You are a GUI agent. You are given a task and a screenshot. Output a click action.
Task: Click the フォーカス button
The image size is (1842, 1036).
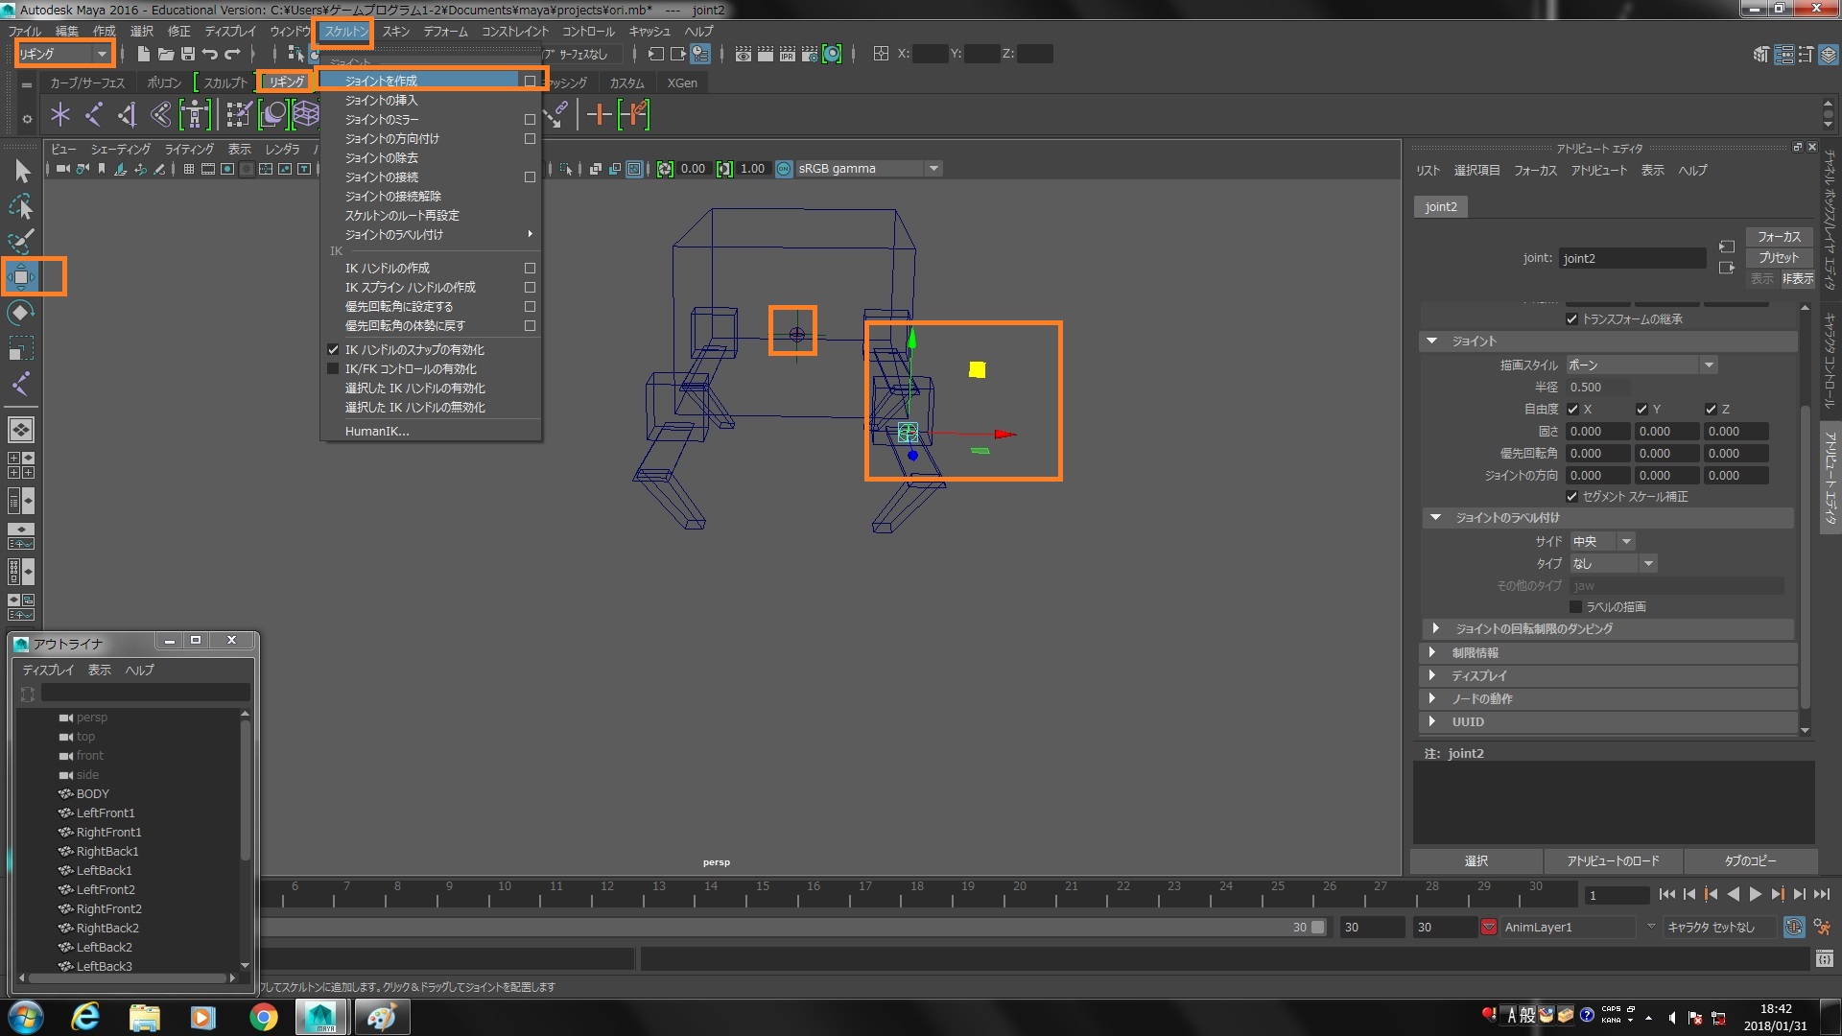1779,237
